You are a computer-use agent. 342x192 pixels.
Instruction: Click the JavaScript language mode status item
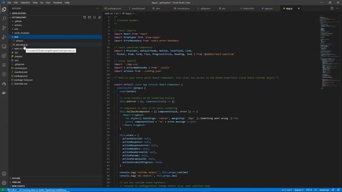tap(324, 190)
